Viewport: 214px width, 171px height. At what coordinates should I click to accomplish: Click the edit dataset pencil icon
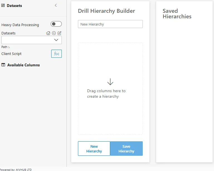59,33
